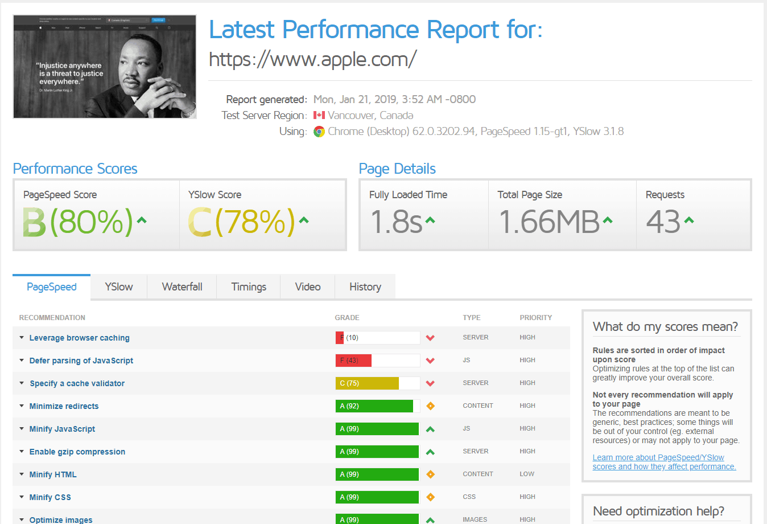
Task: Click the apple.com page preview thumbnail
Action: click(104, 66)
